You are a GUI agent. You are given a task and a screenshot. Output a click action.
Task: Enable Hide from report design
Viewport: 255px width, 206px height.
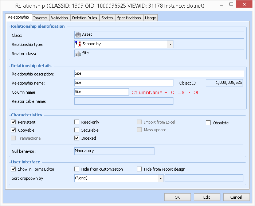[x=140, y=169]
